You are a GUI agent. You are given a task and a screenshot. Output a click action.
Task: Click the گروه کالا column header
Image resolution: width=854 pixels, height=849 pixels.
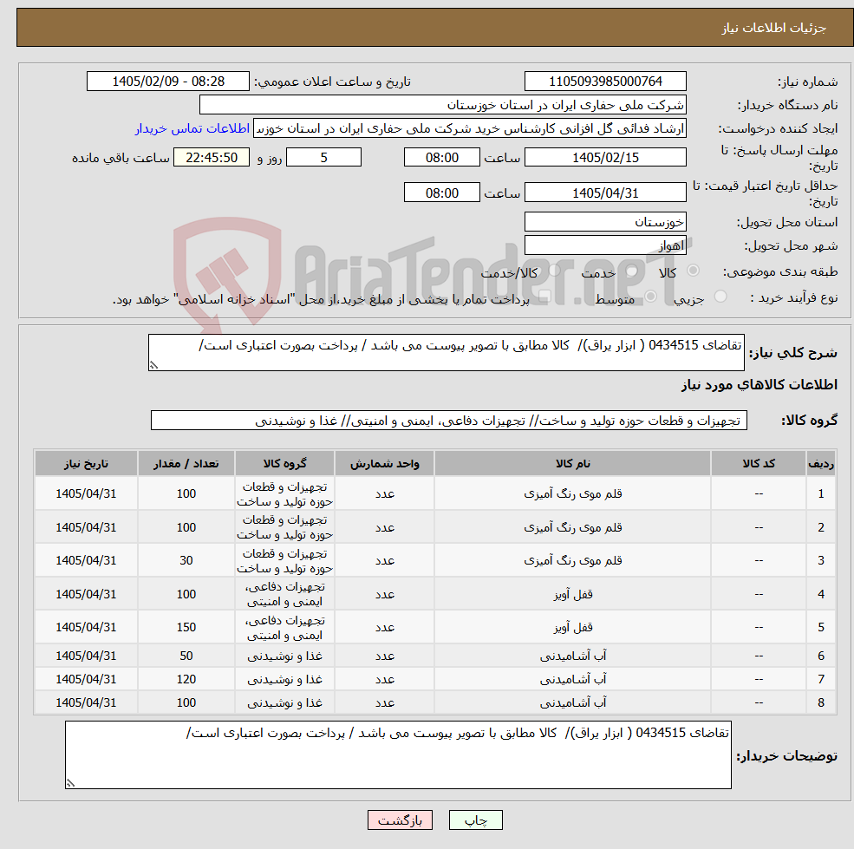(285, 464)
